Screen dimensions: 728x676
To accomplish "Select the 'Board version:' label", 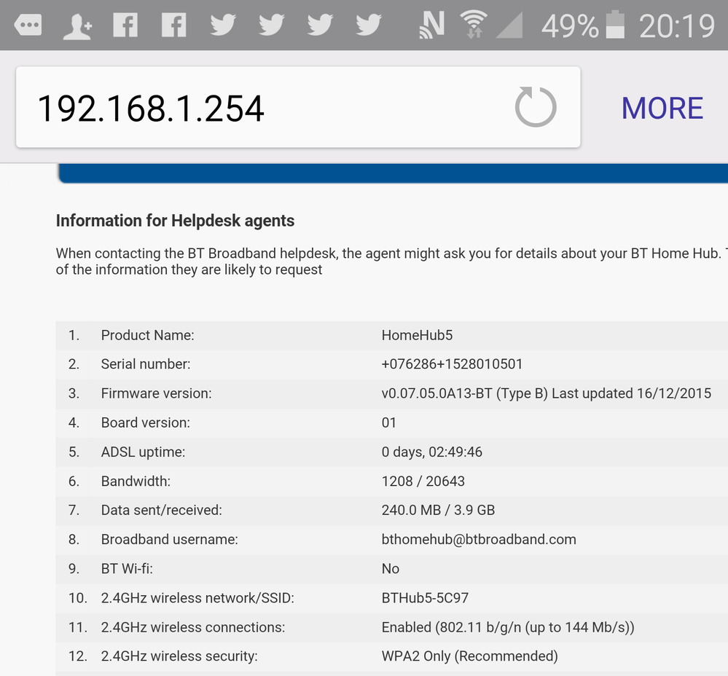I will 146,422.
